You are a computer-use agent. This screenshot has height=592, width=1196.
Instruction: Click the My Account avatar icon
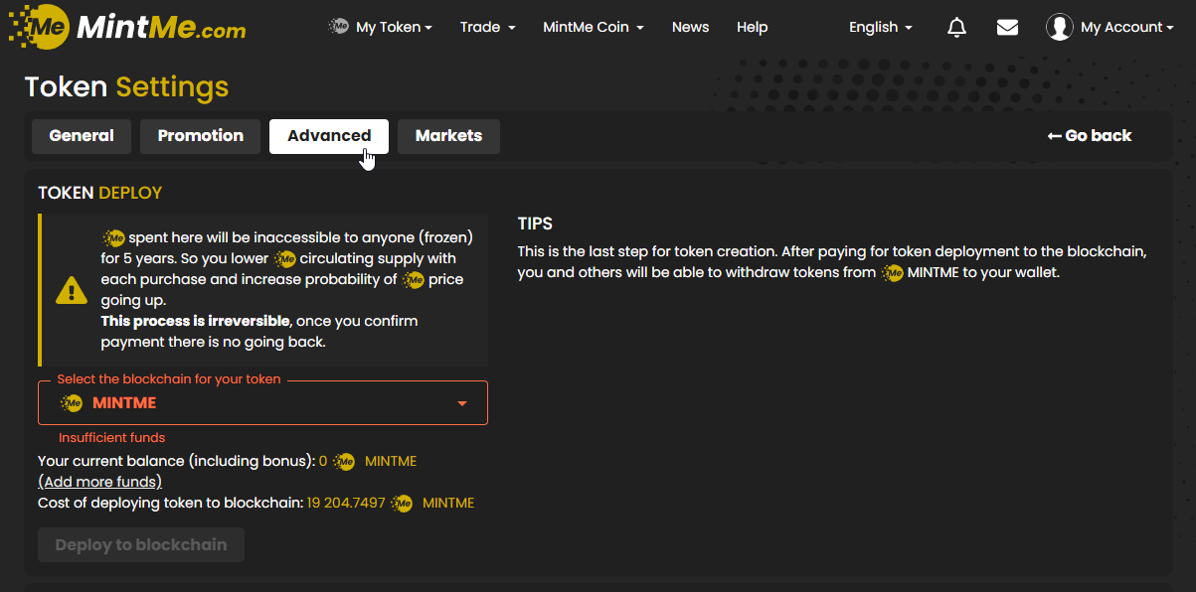[x=1060, y=28]
